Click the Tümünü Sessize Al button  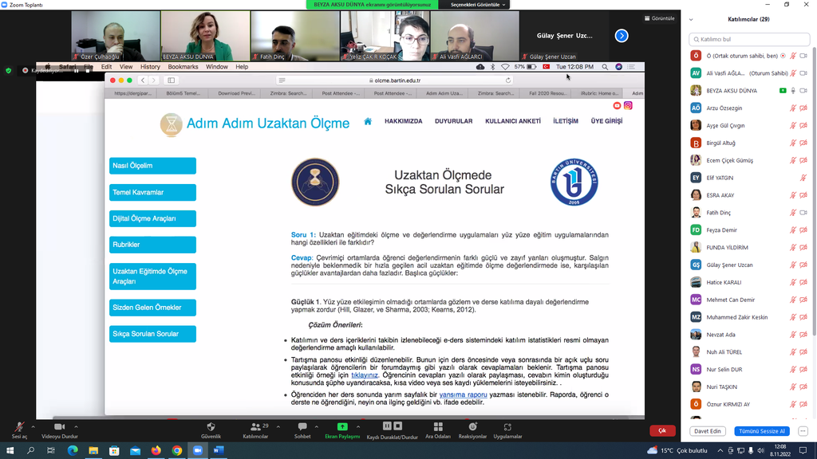[760, 431]
